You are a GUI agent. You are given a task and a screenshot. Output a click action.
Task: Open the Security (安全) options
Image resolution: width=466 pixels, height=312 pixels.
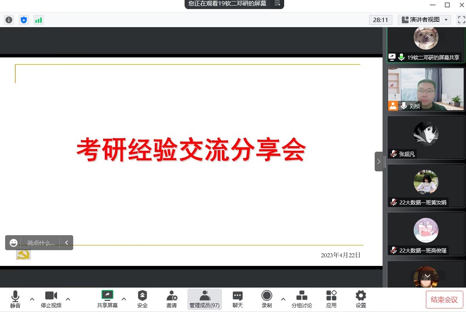[142, 299]
